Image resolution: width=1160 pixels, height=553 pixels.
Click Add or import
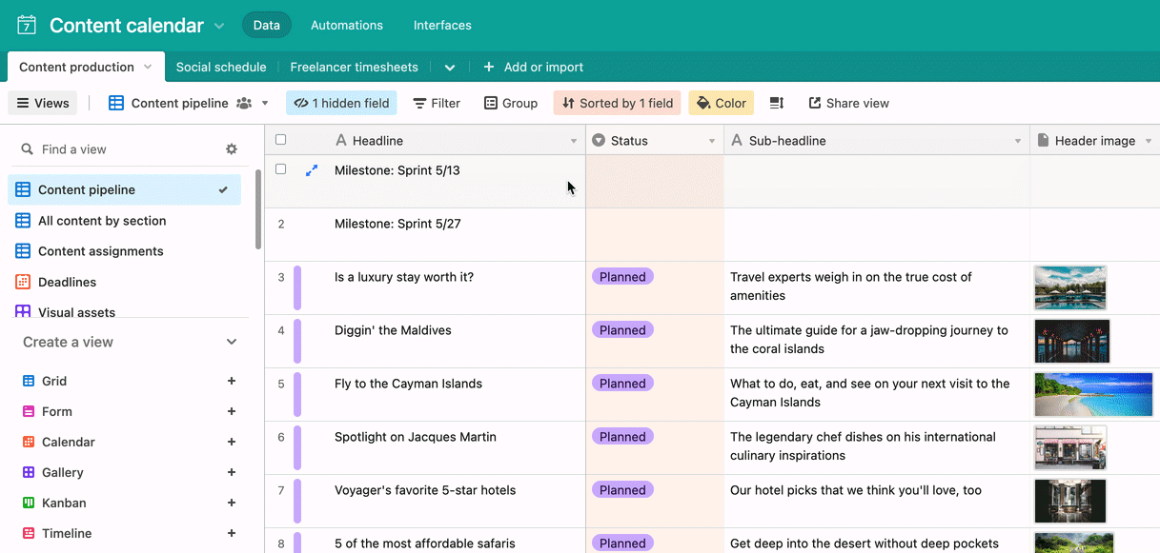pos(533,67)
